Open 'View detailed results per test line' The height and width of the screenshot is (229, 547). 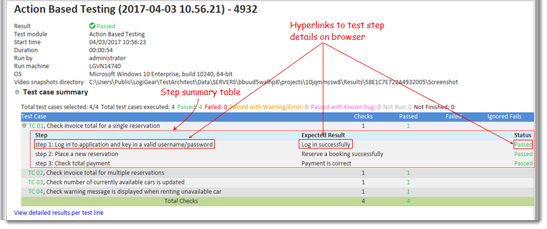click(x=59, y=213)
